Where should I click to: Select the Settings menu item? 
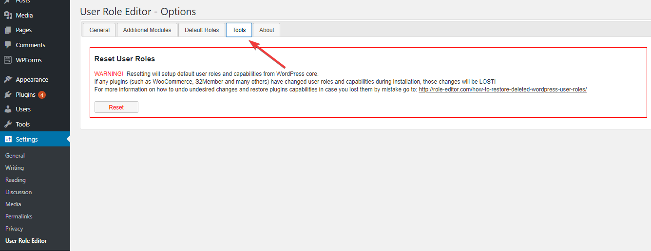pyautogui.click(x=35, y=139)
